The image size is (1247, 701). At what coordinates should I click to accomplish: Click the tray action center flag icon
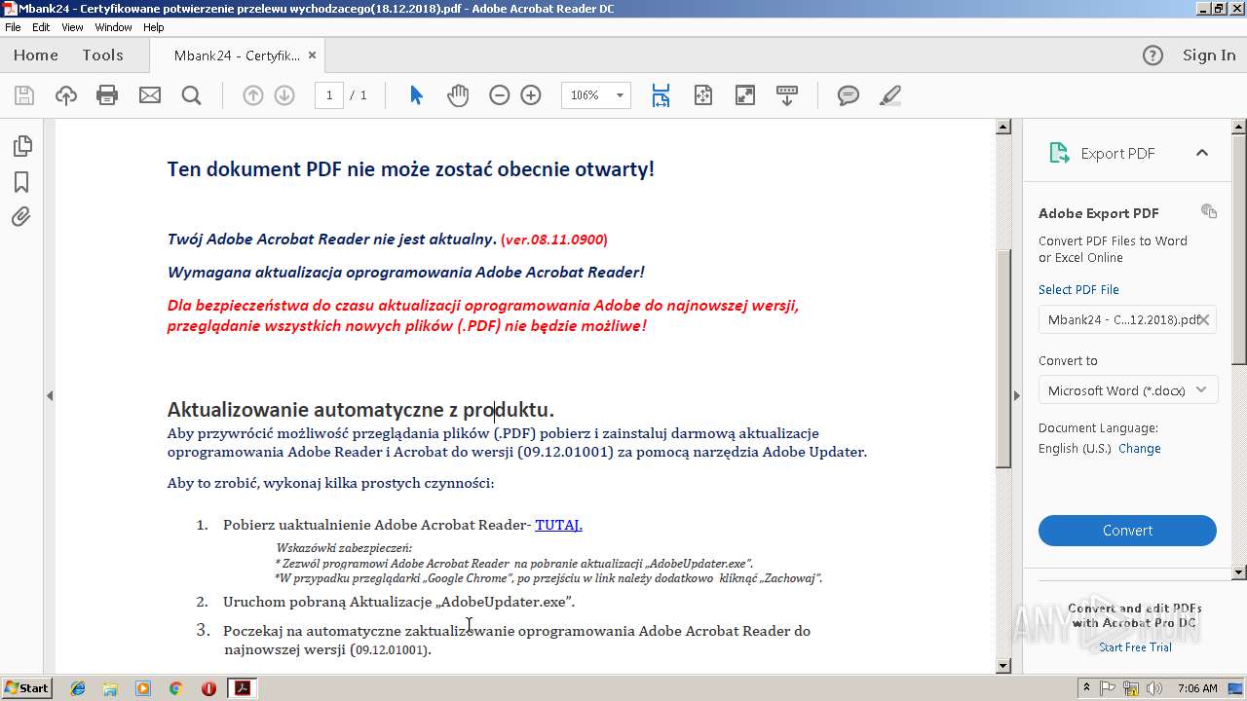1108,688
